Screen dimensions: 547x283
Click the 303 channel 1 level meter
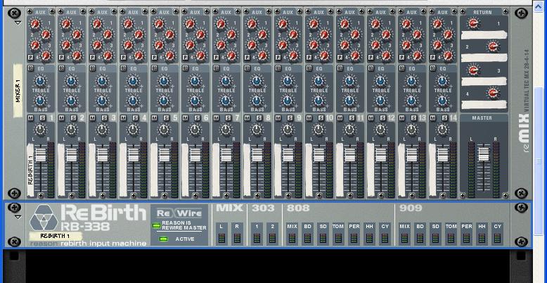[257, 238]
